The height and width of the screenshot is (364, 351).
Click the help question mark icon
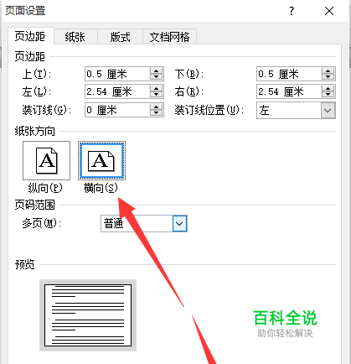292,11
